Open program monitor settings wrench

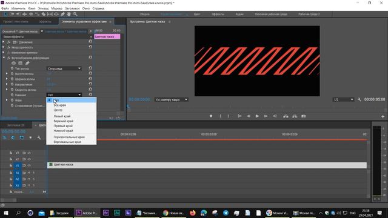pyautogui.click(x=360, y=99)
